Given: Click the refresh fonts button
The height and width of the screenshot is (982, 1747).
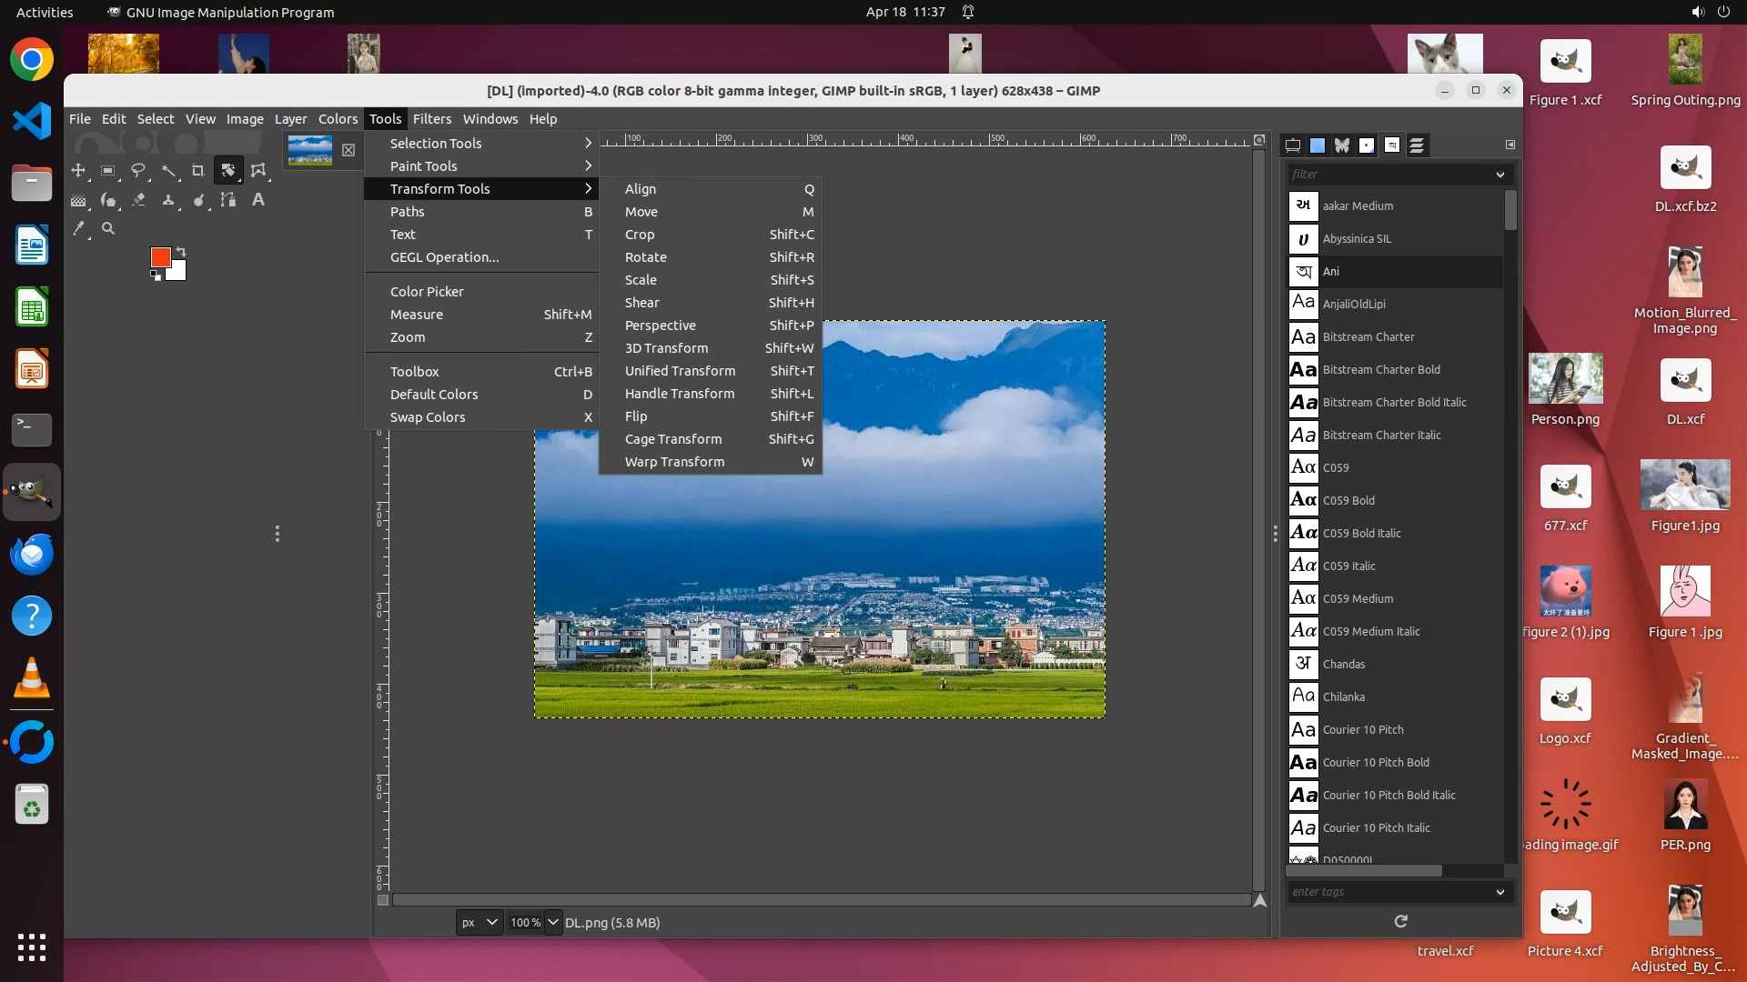Looking at the screenshot, I should [1400, 921].
